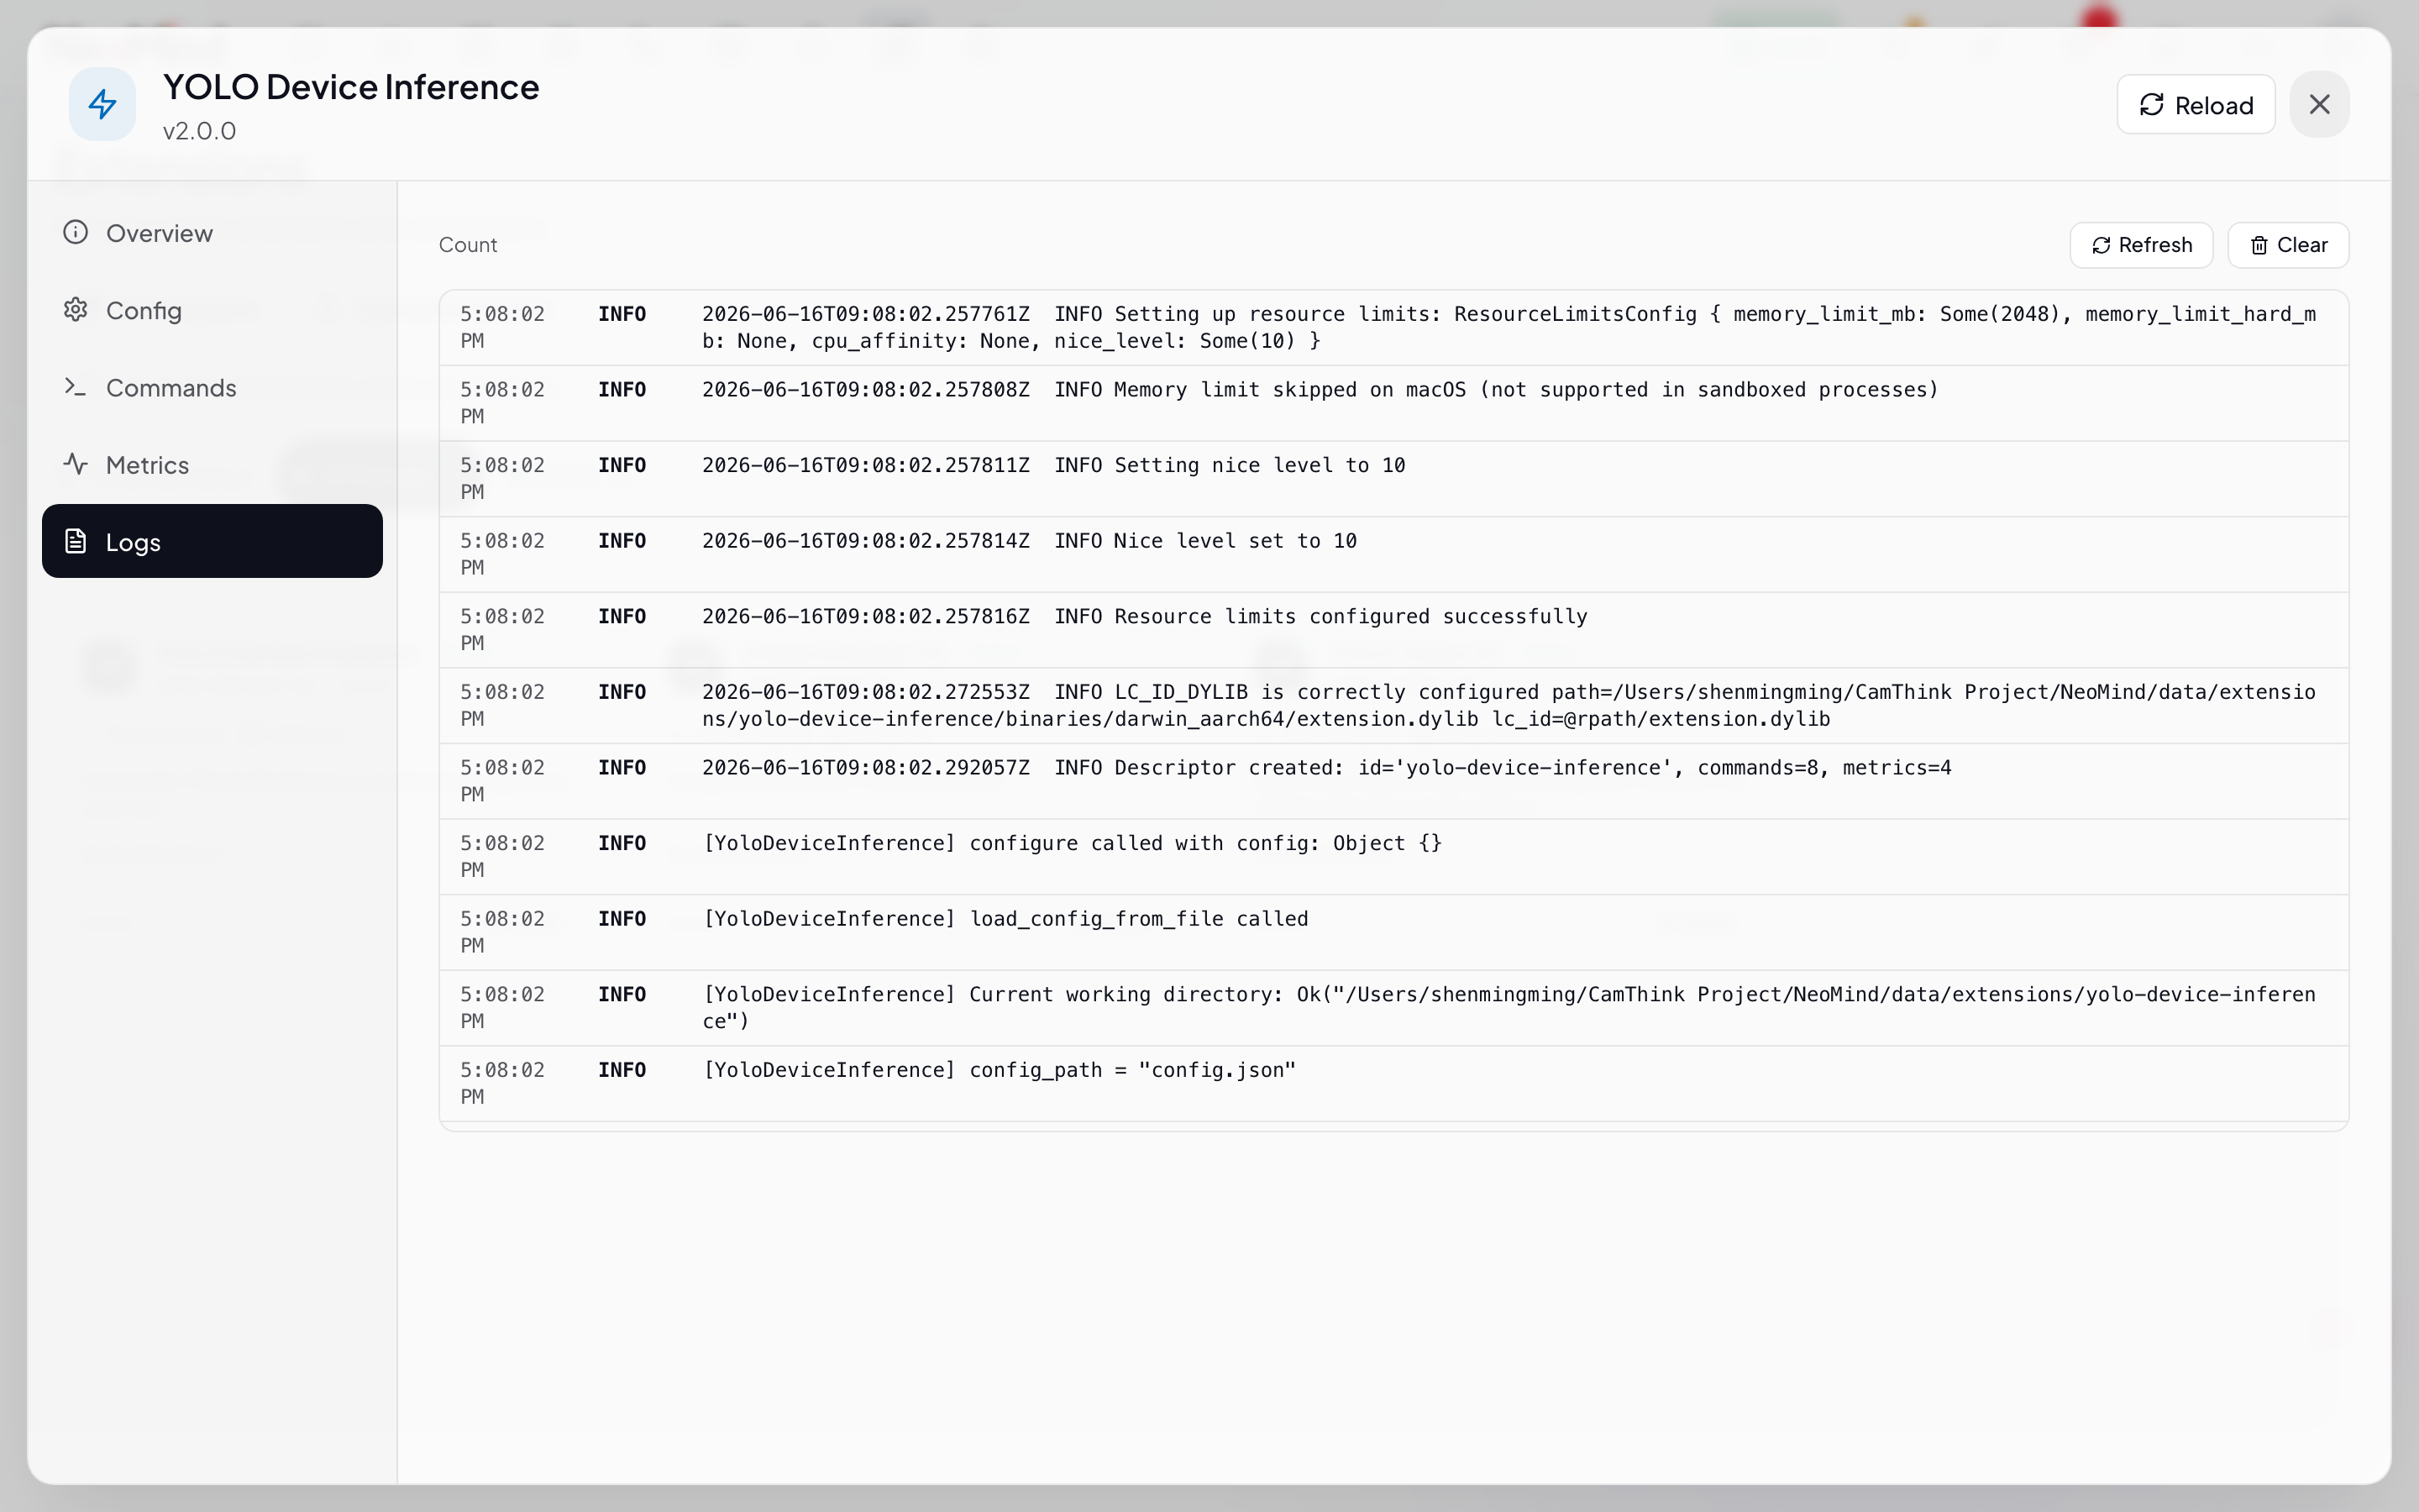The height and width of the screenshot is (1512, 2419).
Task: Select log 'Resource limits configured successfully'
Action: pyautogui.click(x=1393, y=630)
